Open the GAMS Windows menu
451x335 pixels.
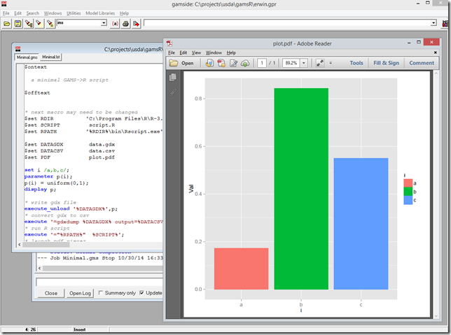[53, 13]
